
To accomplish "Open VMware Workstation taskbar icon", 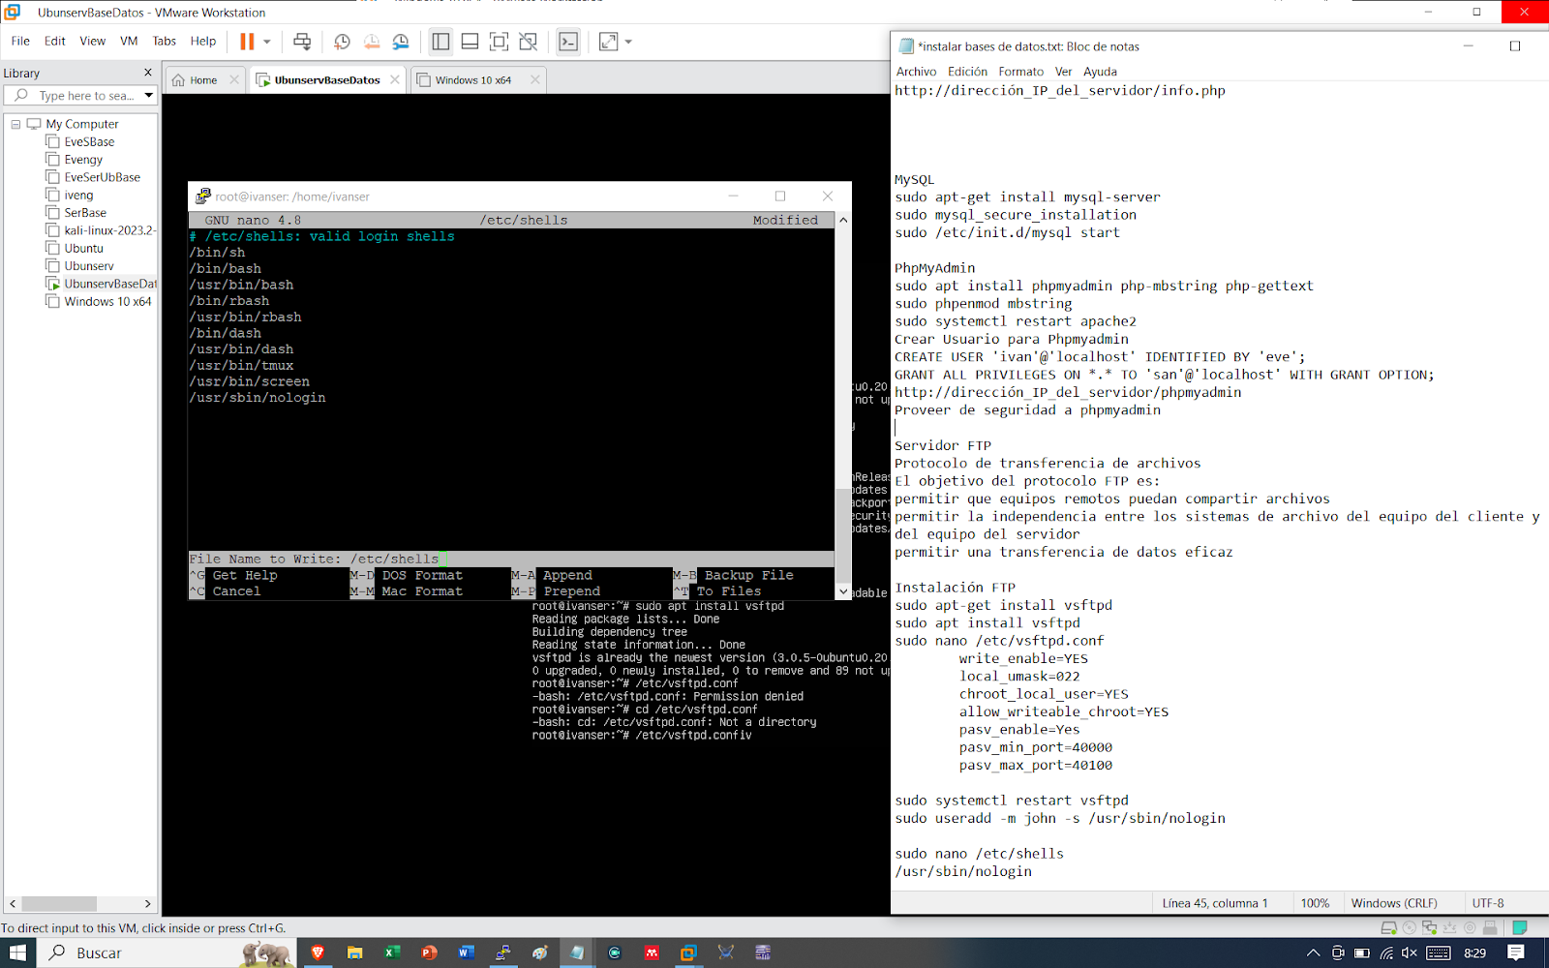I will tap(688, 953).
